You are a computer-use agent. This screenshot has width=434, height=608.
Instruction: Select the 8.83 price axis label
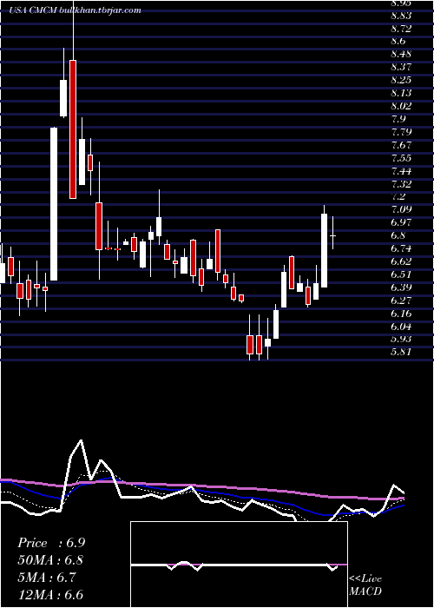[401, 16]
